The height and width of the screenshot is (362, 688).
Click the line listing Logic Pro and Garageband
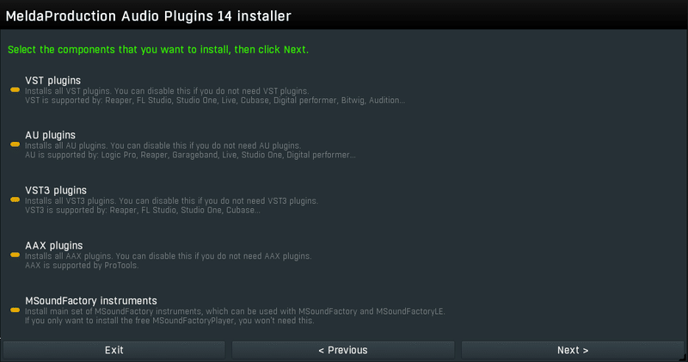pyautogui.click(x=190, y=155)
